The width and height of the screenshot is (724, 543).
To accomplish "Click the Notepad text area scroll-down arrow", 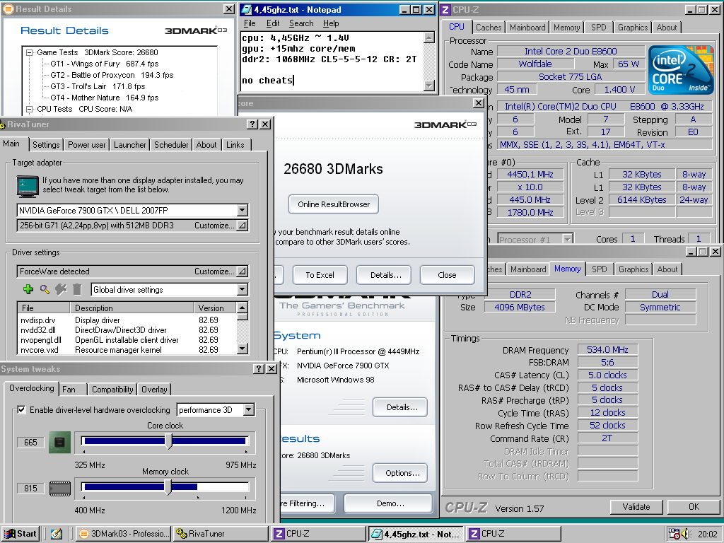I will click(429, 86).
